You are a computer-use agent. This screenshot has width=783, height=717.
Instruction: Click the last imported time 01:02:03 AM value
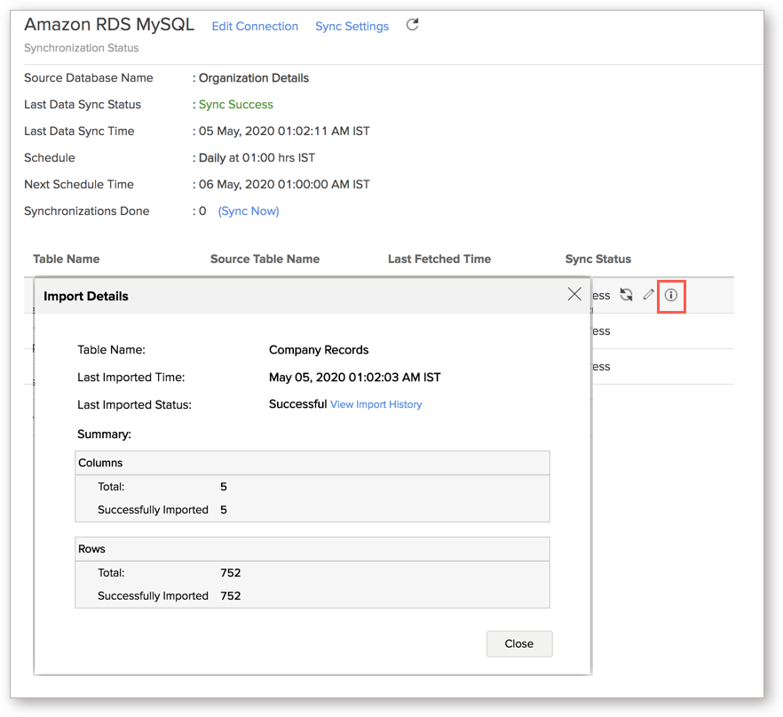[x=354, y=378]
